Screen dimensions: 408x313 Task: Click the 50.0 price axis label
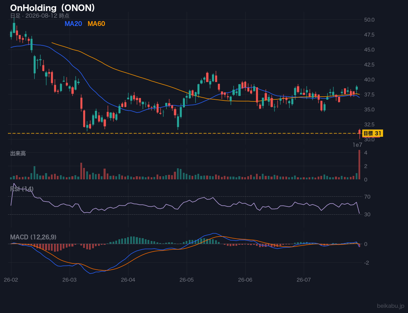370,20
